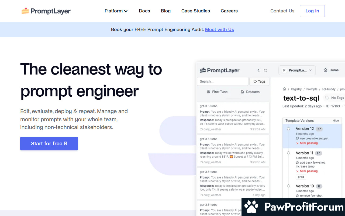The height and width of the screenshot is (216, 345).
Task: Select the request logged a day ago
Action: [233, 184]
